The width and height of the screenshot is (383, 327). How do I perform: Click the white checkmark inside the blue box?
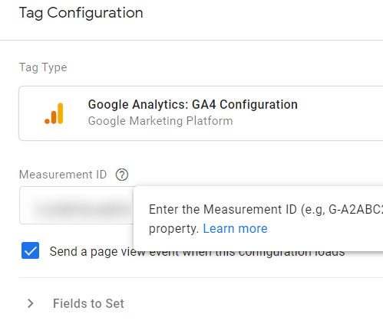pyautogui.click(x=30, y=250)
